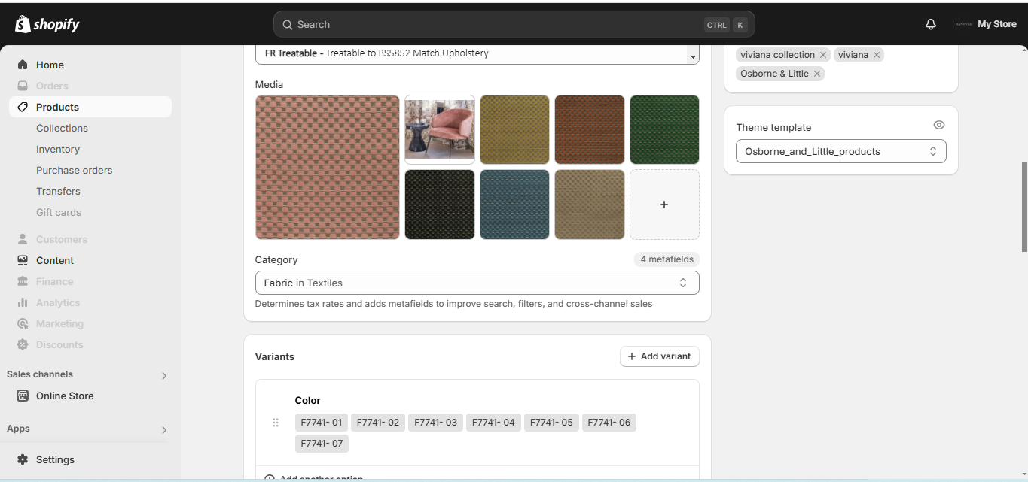This screenshot has width=1028, height=482.
Task: Open the Theme template dropdown
Action: pyautogui.click(x=840, y=151)
